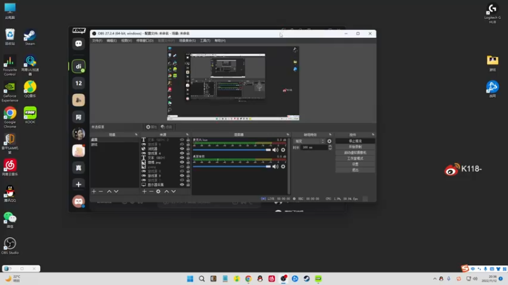The image size is (508, 285).
Task: Remove the selected source with the minus icon
Action: [x=151, y=191]
